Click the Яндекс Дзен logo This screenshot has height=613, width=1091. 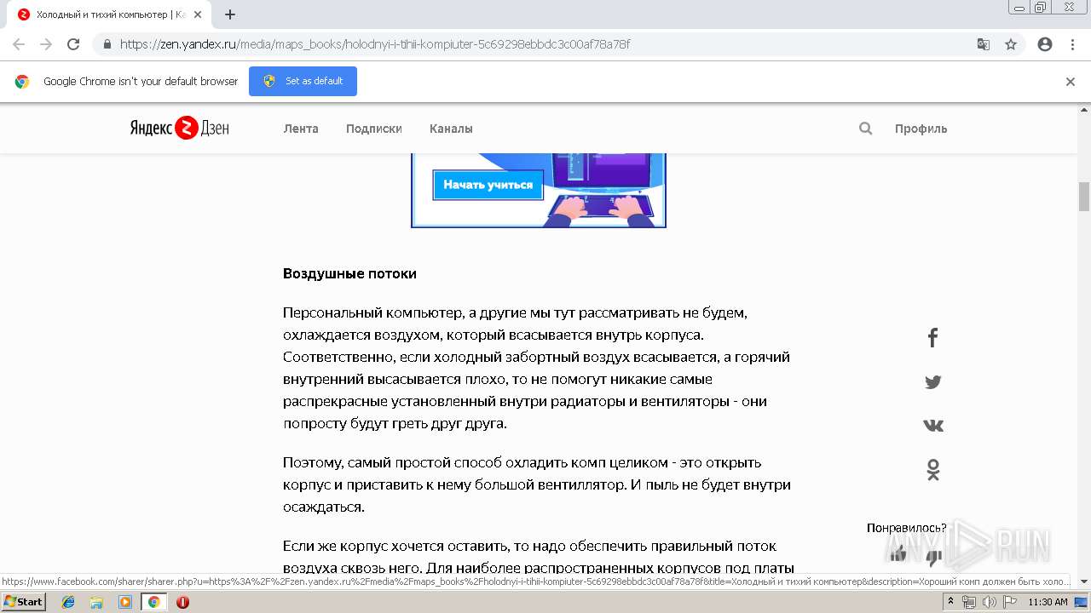click(x=180, y=129)
